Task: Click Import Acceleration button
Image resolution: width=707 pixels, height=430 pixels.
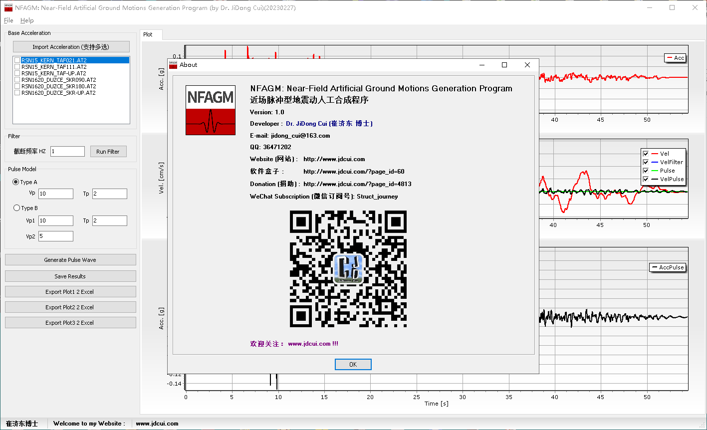Action: [x=71, y=47]
